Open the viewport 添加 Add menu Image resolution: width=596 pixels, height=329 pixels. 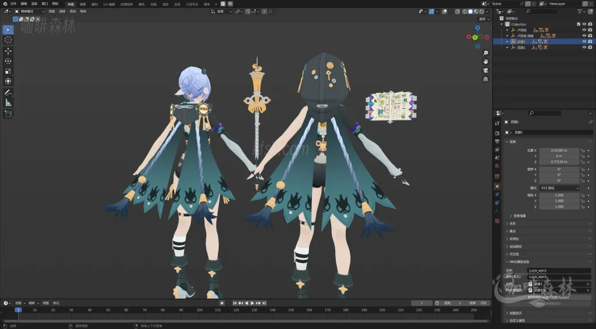pos(73,12)
